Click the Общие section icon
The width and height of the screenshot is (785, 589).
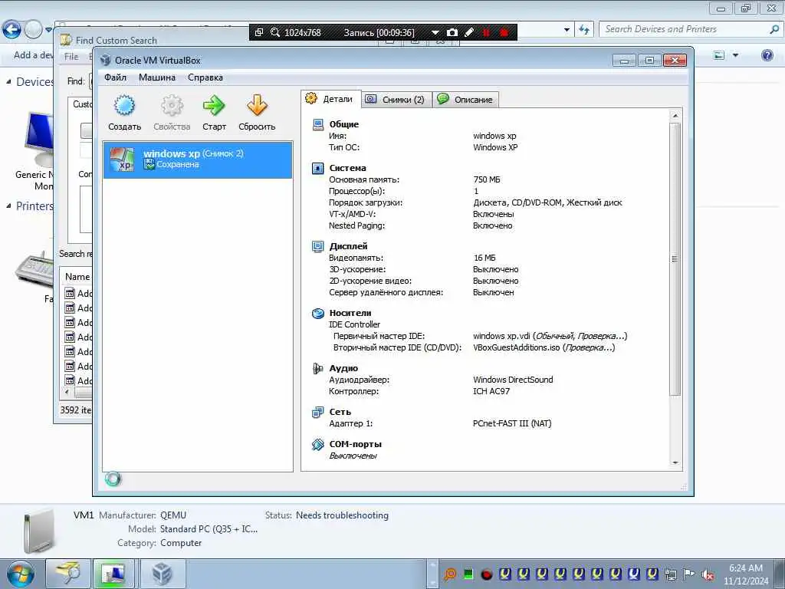[x=318, y=125]
